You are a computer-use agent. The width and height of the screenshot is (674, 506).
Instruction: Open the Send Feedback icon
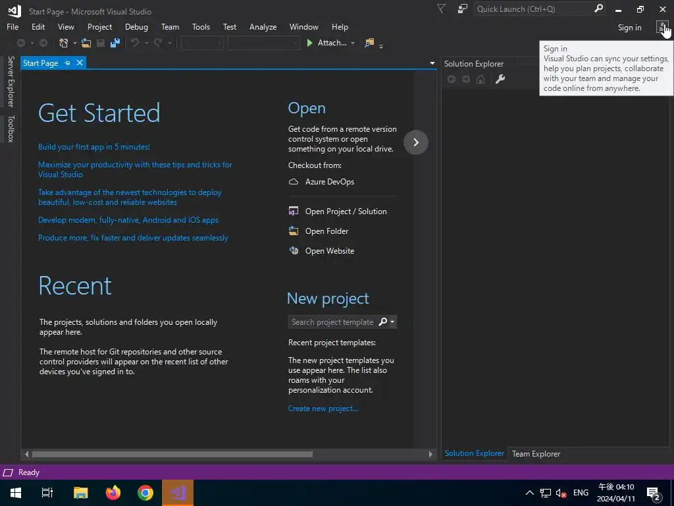pyautogui.click(x=463, y=9)
